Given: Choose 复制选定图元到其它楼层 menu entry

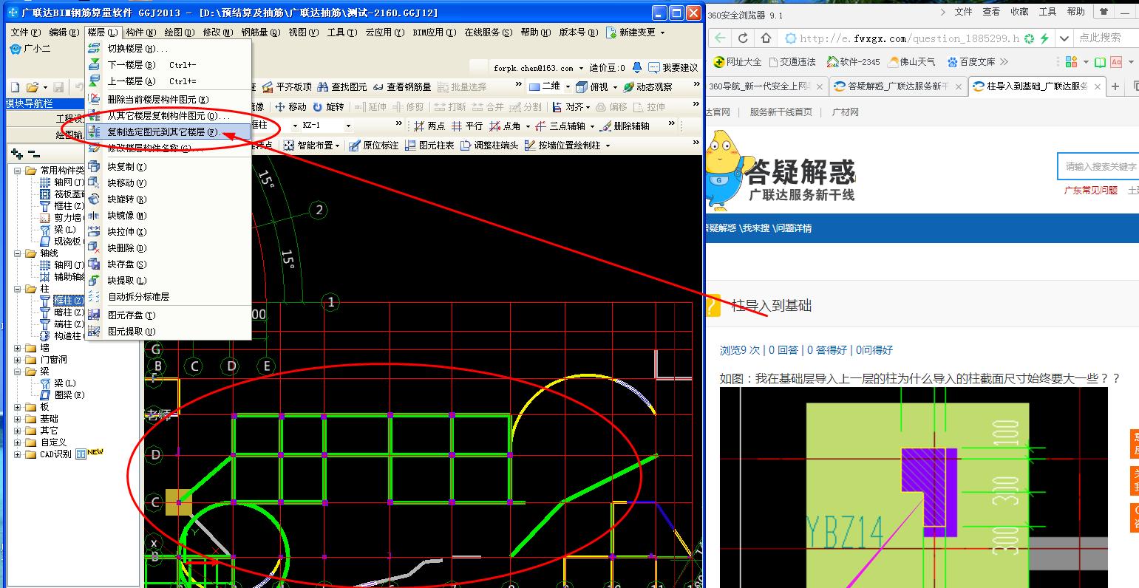Looking at the screenshot, I should pos(169,132).
